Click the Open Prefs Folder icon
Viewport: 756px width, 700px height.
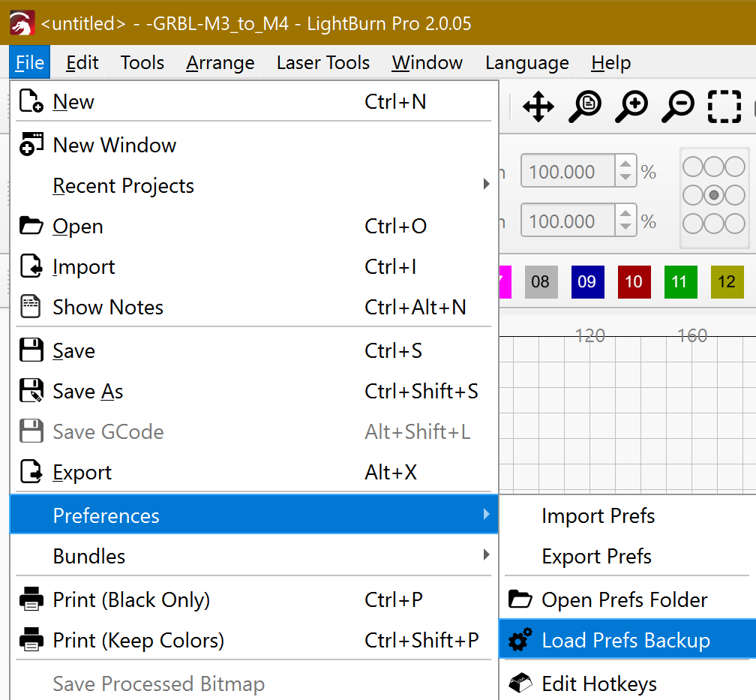pos(519,599)
